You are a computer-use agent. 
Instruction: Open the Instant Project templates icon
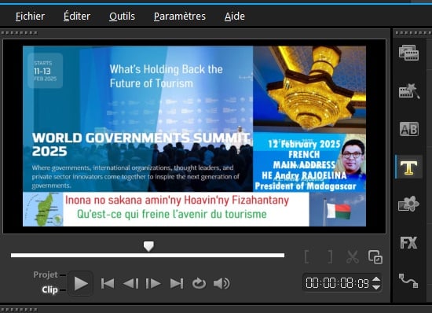pyautogui.click(x=409, y=90)
